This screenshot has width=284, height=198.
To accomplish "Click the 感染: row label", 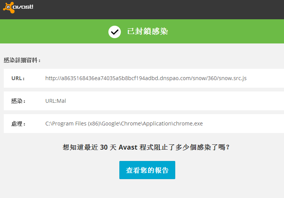I will [x=18, y=101].
